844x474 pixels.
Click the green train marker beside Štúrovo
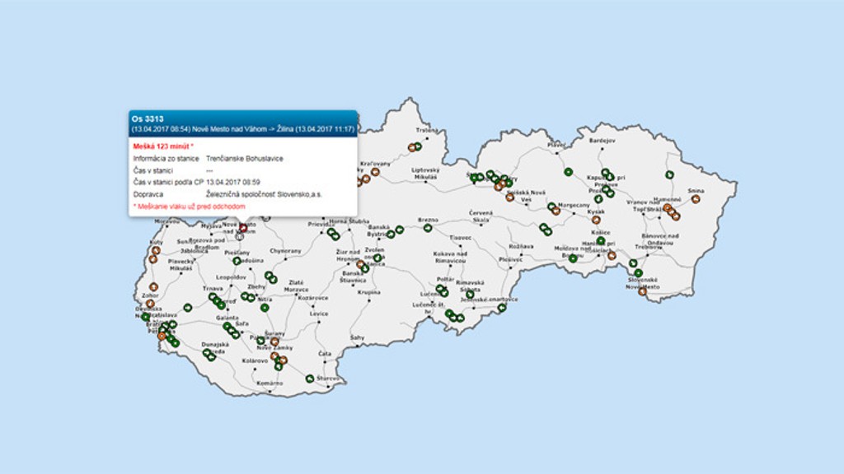309,379
